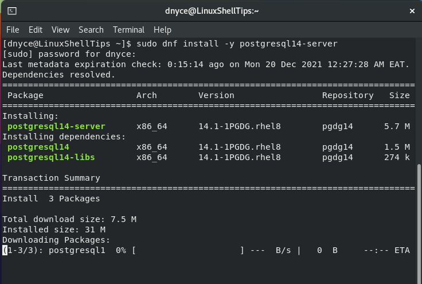Click the 'Repository' column header
This screenshot has height=284, width=422.
coord(347,95)
